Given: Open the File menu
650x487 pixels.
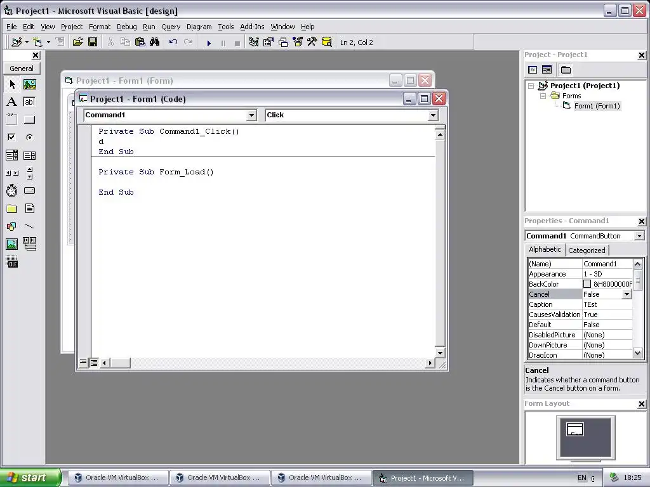Looking at the screenshot, I should coord(11,27).
